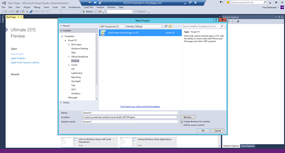
Task: Click the notifications flag icon
Action: tap(221, 2)
